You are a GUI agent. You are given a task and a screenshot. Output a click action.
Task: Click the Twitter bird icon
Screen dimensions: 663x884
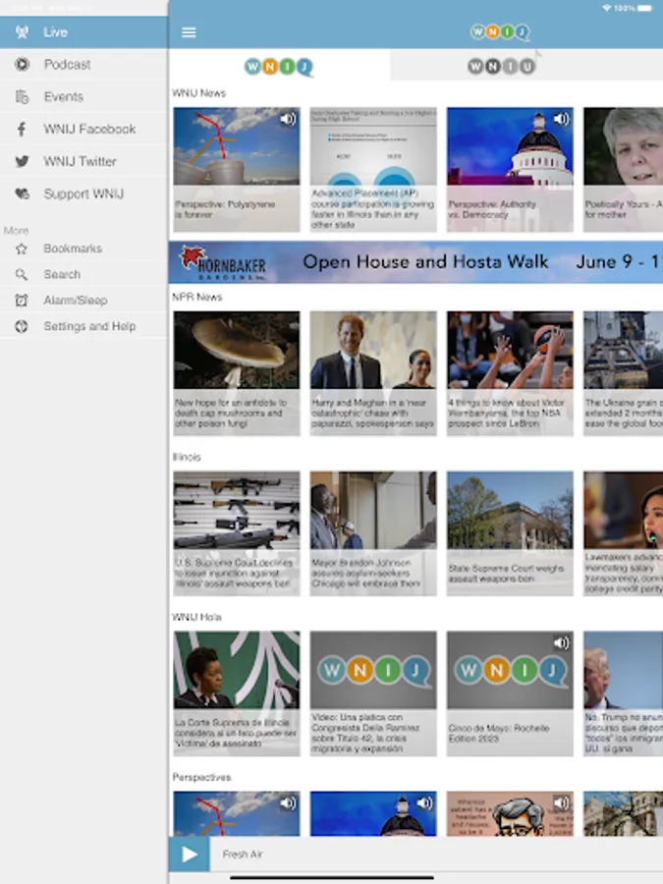click(x=22, y=161)
